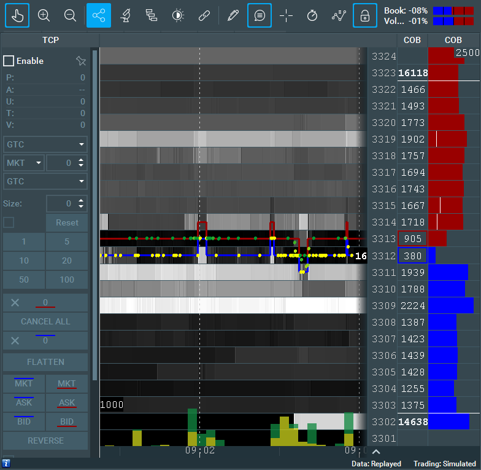Expand the bottom chevron under COB

[376, 452]
